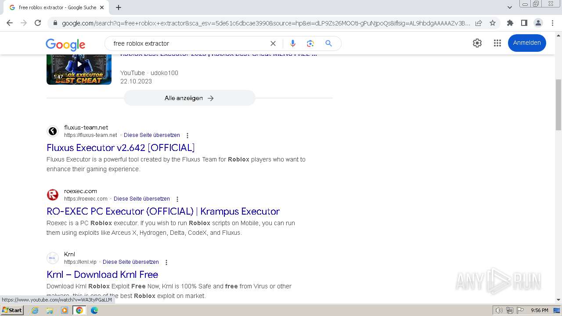
Task: Click the fluxus-team.net site favicon
Action: point(53,131)
